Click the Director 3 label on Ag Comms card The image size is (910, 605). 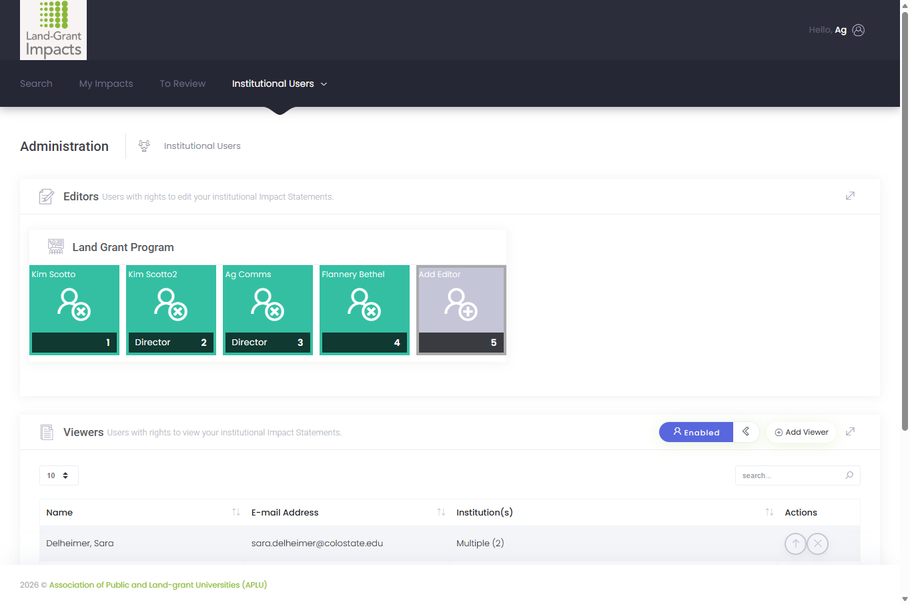[268, 343]
